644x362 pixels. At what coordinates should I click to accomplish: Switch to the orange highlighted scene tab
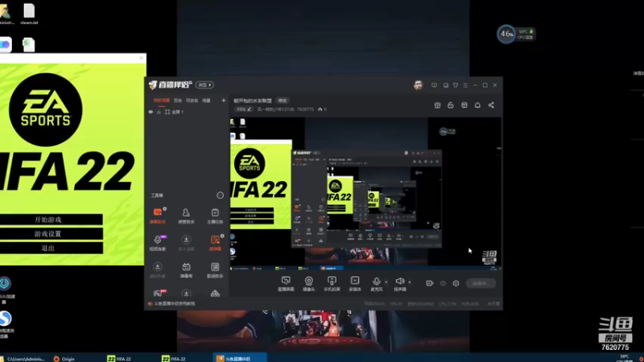click(x=162, y=100)
